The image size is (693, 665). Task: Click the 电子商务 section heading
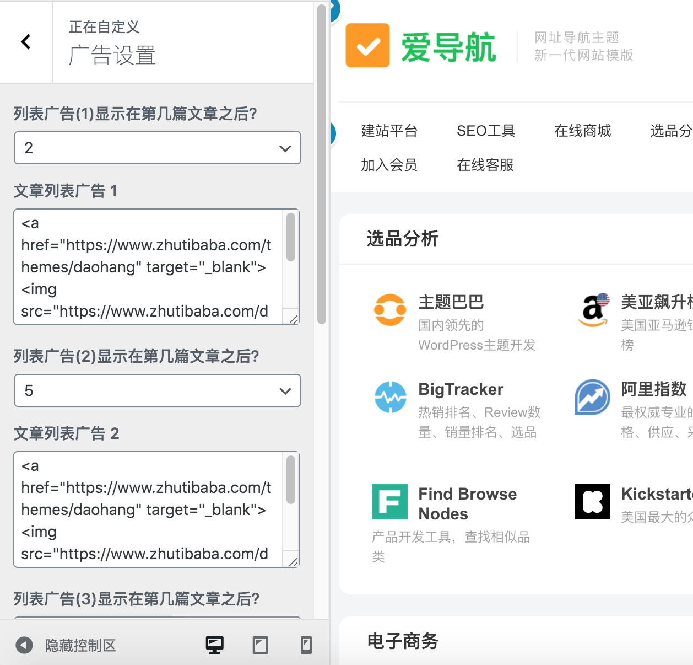pyautogui.click(x=403, y=641)
